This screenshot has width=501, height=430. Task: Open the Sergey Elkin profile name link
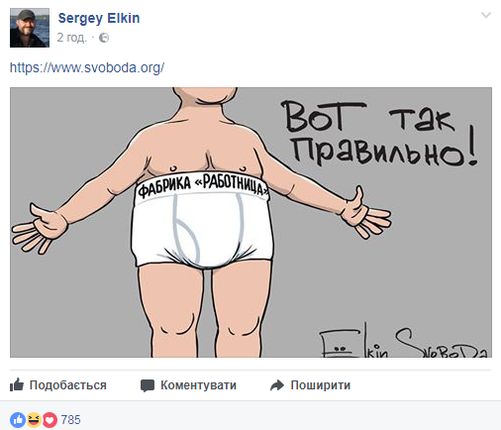99,18
